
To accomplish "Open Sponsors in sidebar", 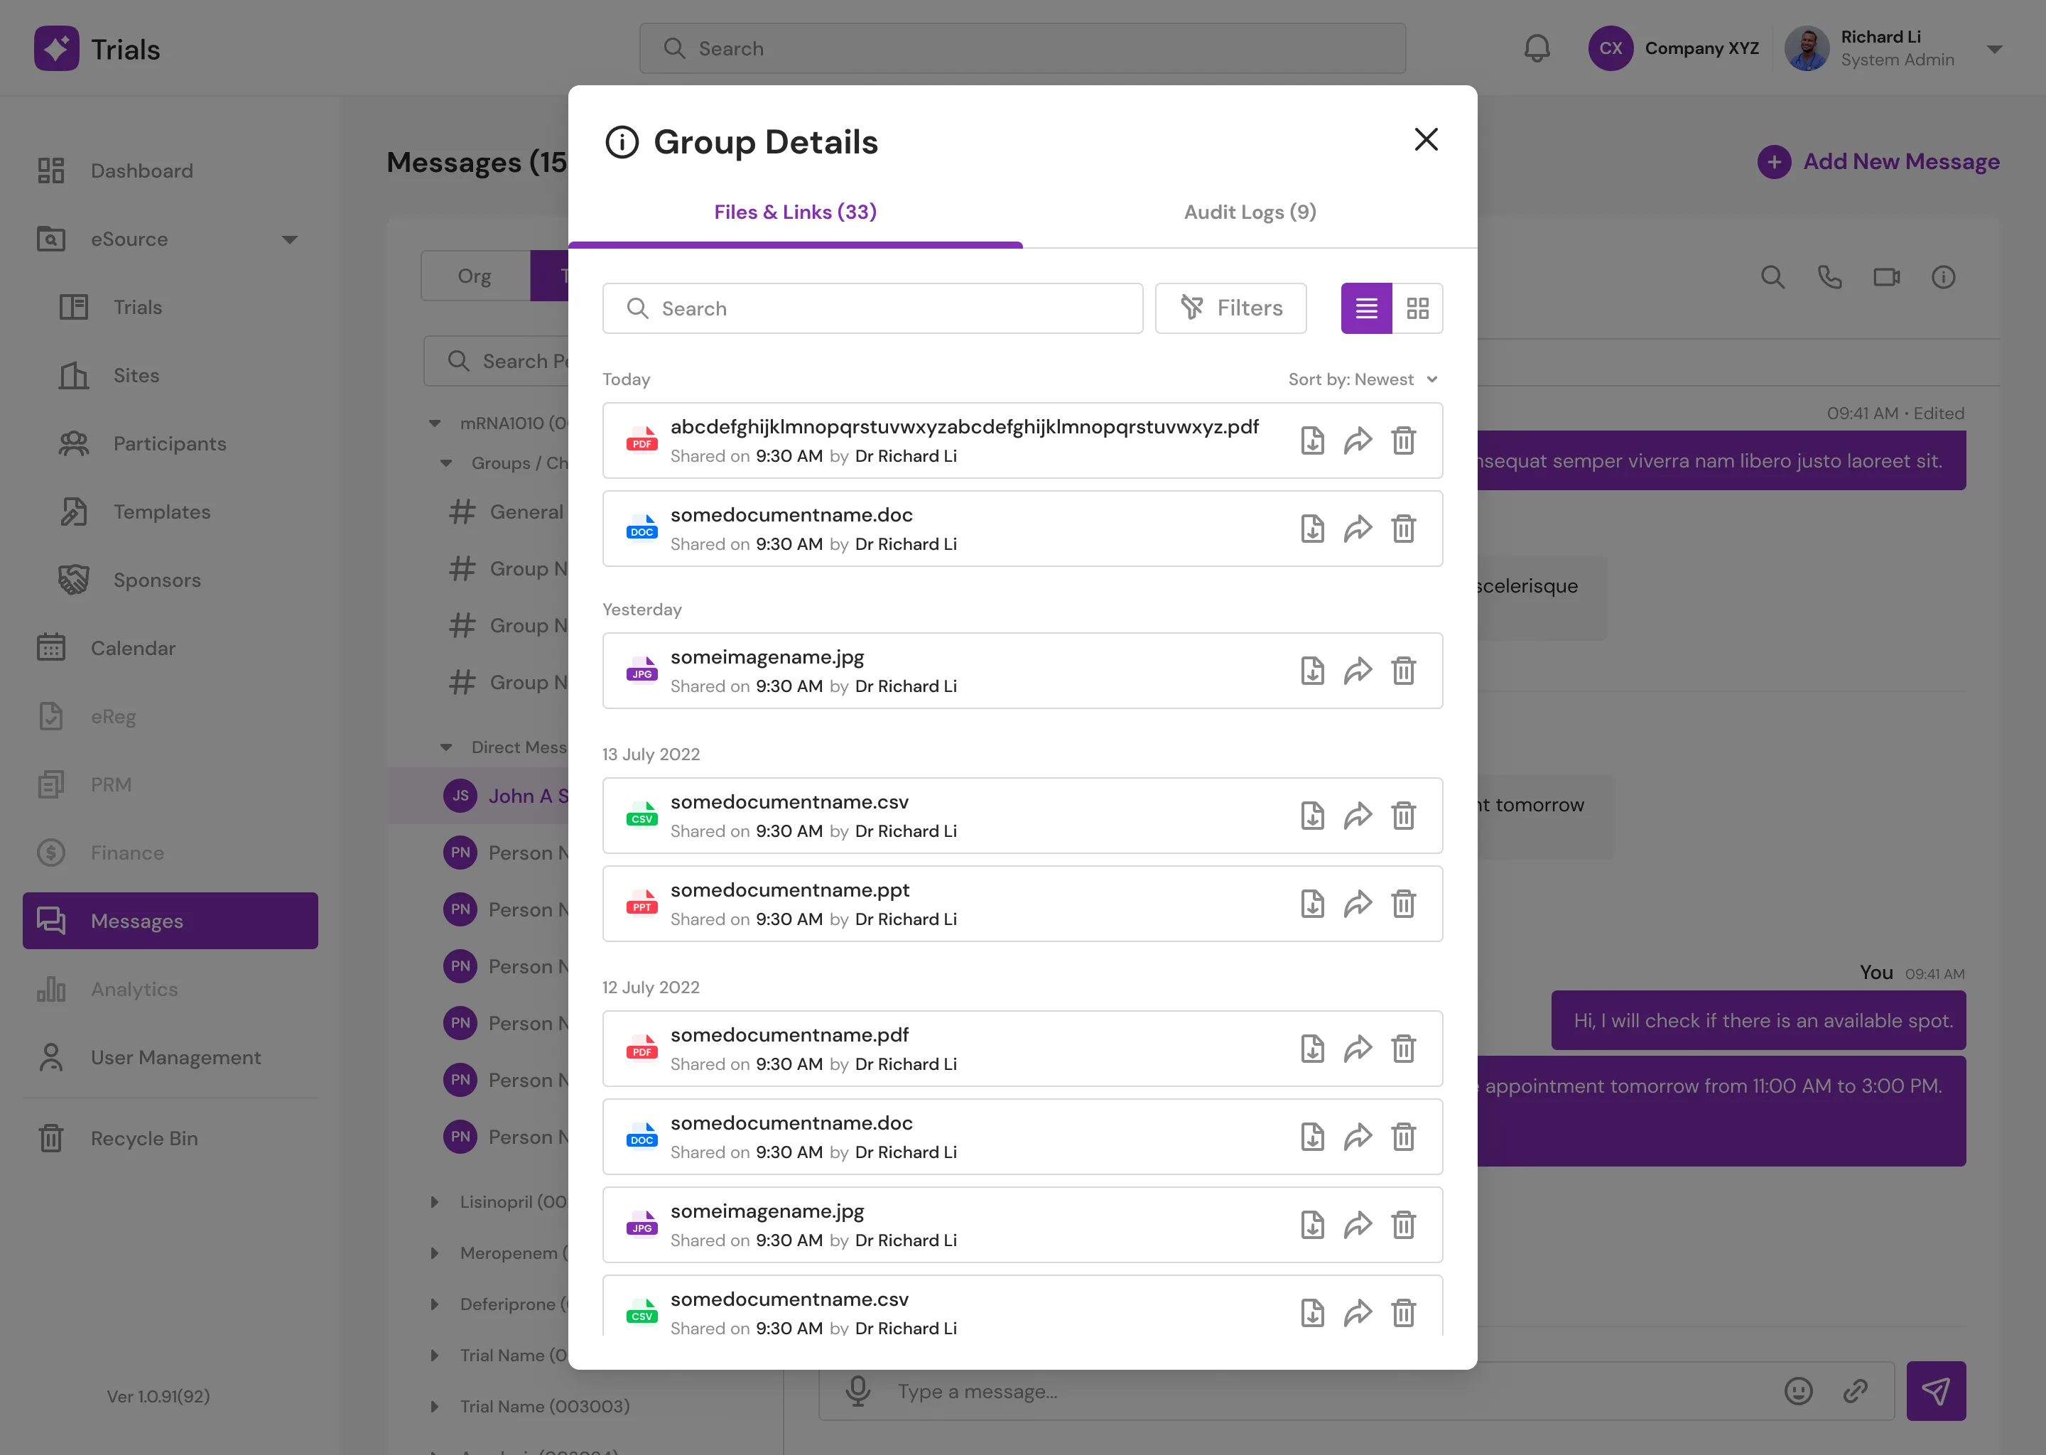I will tap(170, 580).
